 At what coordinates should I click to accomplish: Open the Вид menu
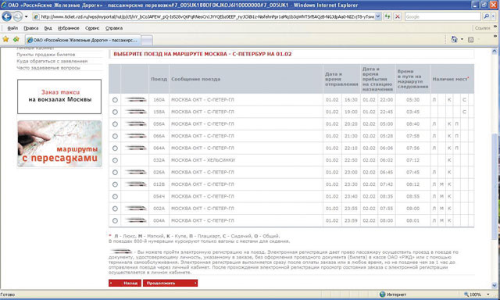pyautogui.click(x=48, y=28)
